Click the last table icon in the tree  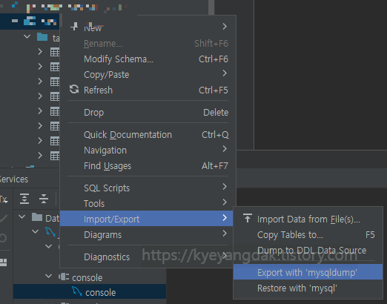pos(55,156)
